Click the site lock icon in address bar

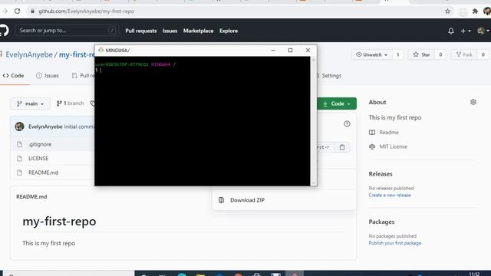32,11
